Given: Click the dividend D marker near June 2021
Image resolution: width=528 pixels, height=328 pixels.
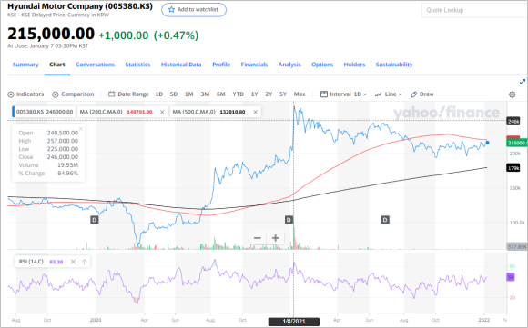Looking at the screenshot, I should tap(385, 220).
